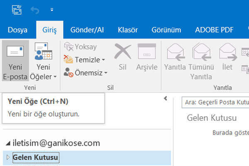This screenshot has width=249, height=166.
Task: Click the meeting reply icon beside İlet
Action: [245, 52]
